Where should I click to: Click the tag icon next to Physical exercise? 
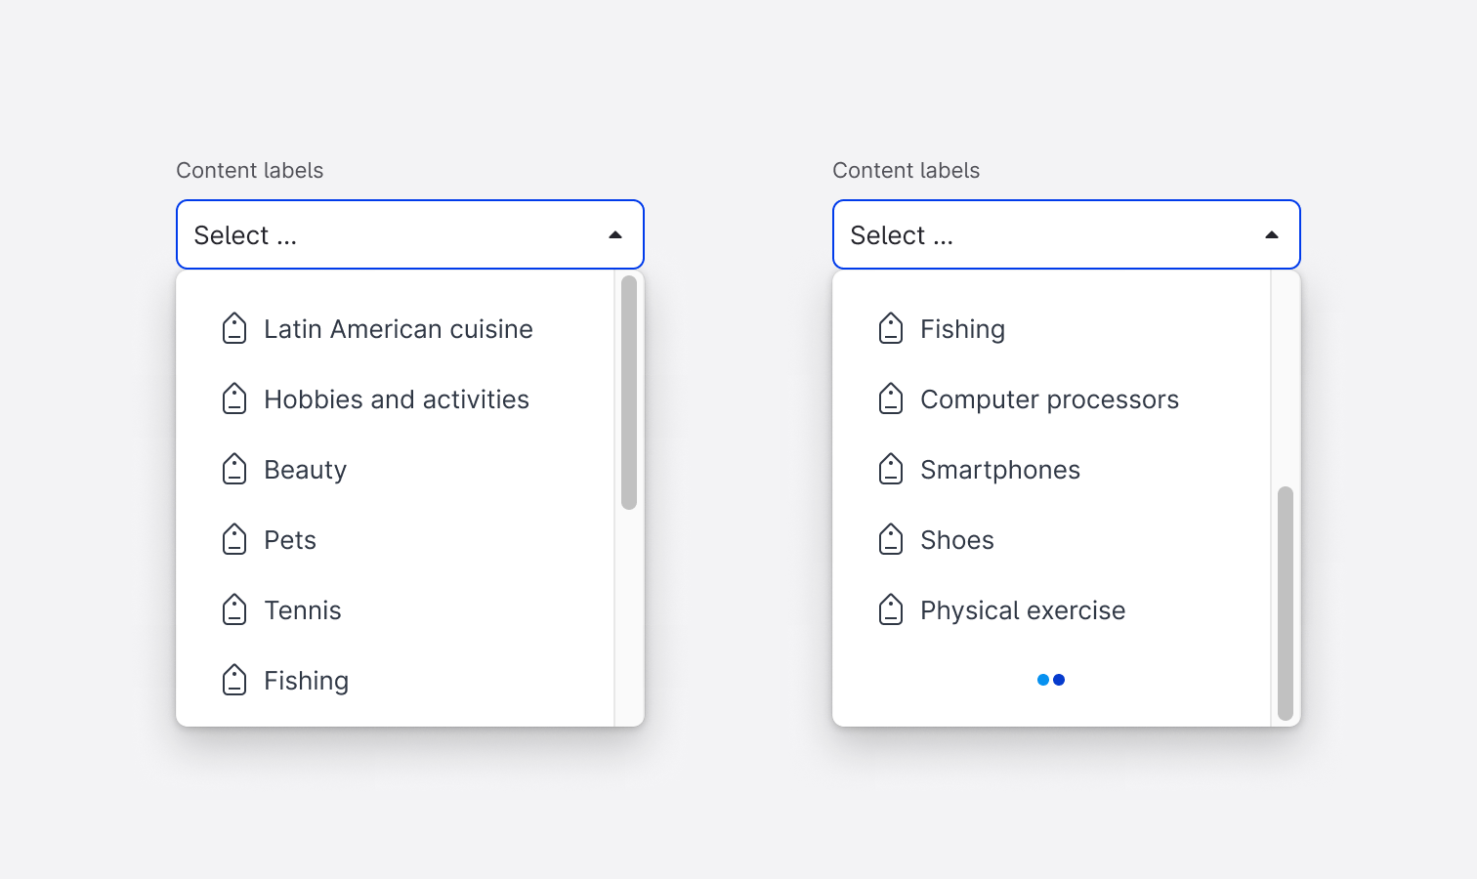(x=891, y=609)
